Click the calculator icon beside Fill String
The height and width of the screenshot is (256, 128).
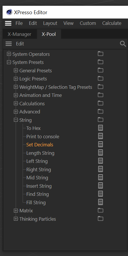[x=101, y=202]
